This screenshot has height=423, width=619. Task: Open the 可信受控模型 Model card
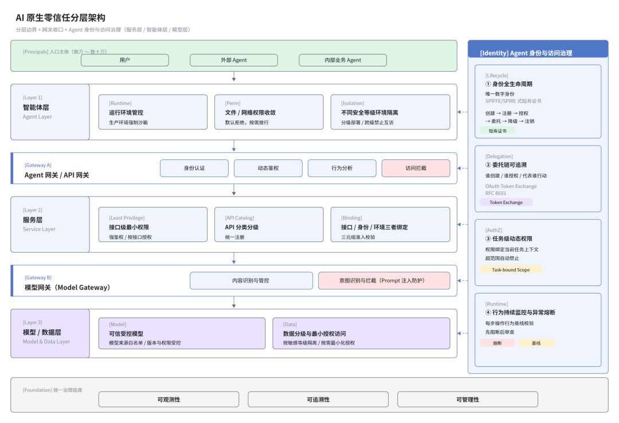click(182, 334)
